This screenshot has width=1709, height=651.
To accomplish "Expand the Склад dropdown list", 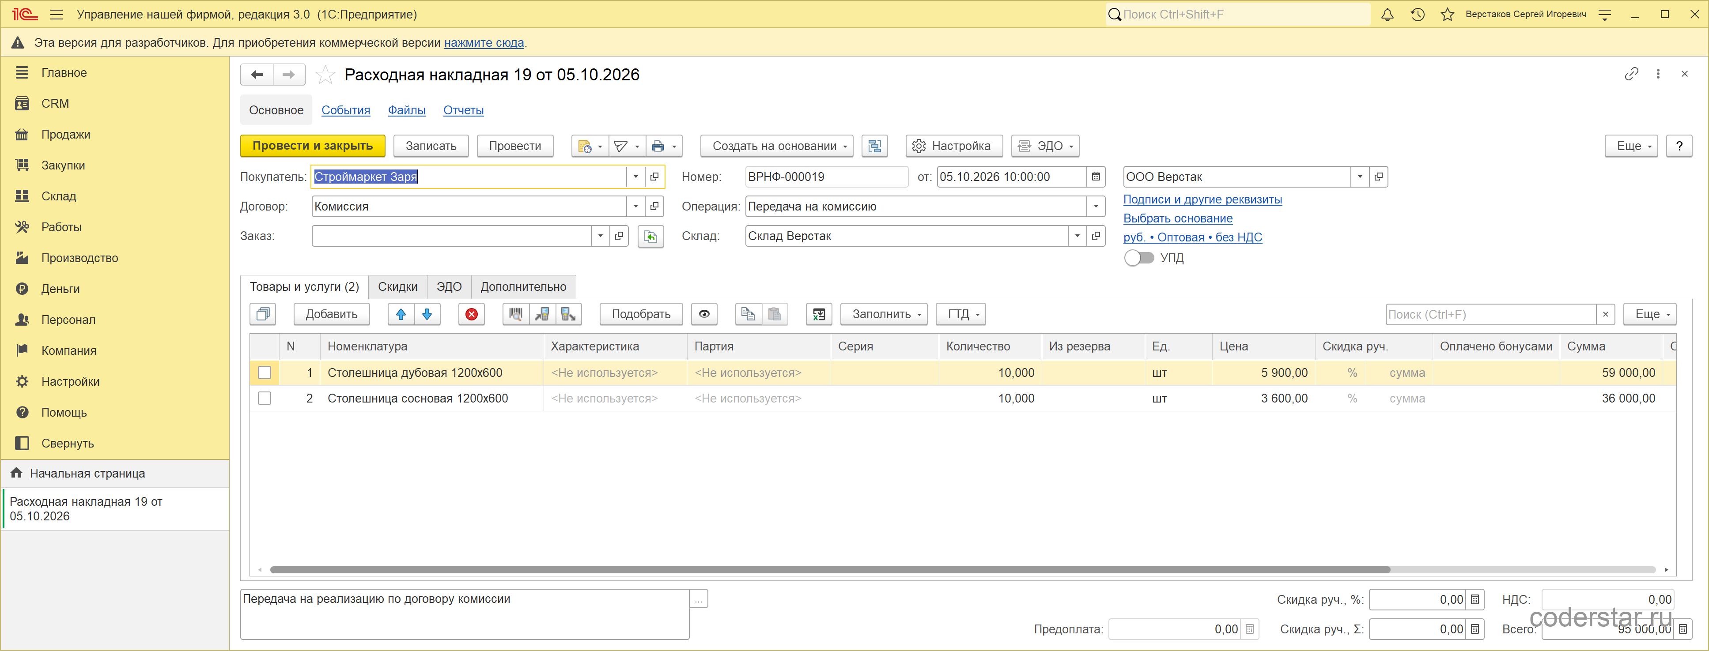I will coord(1078,236).
